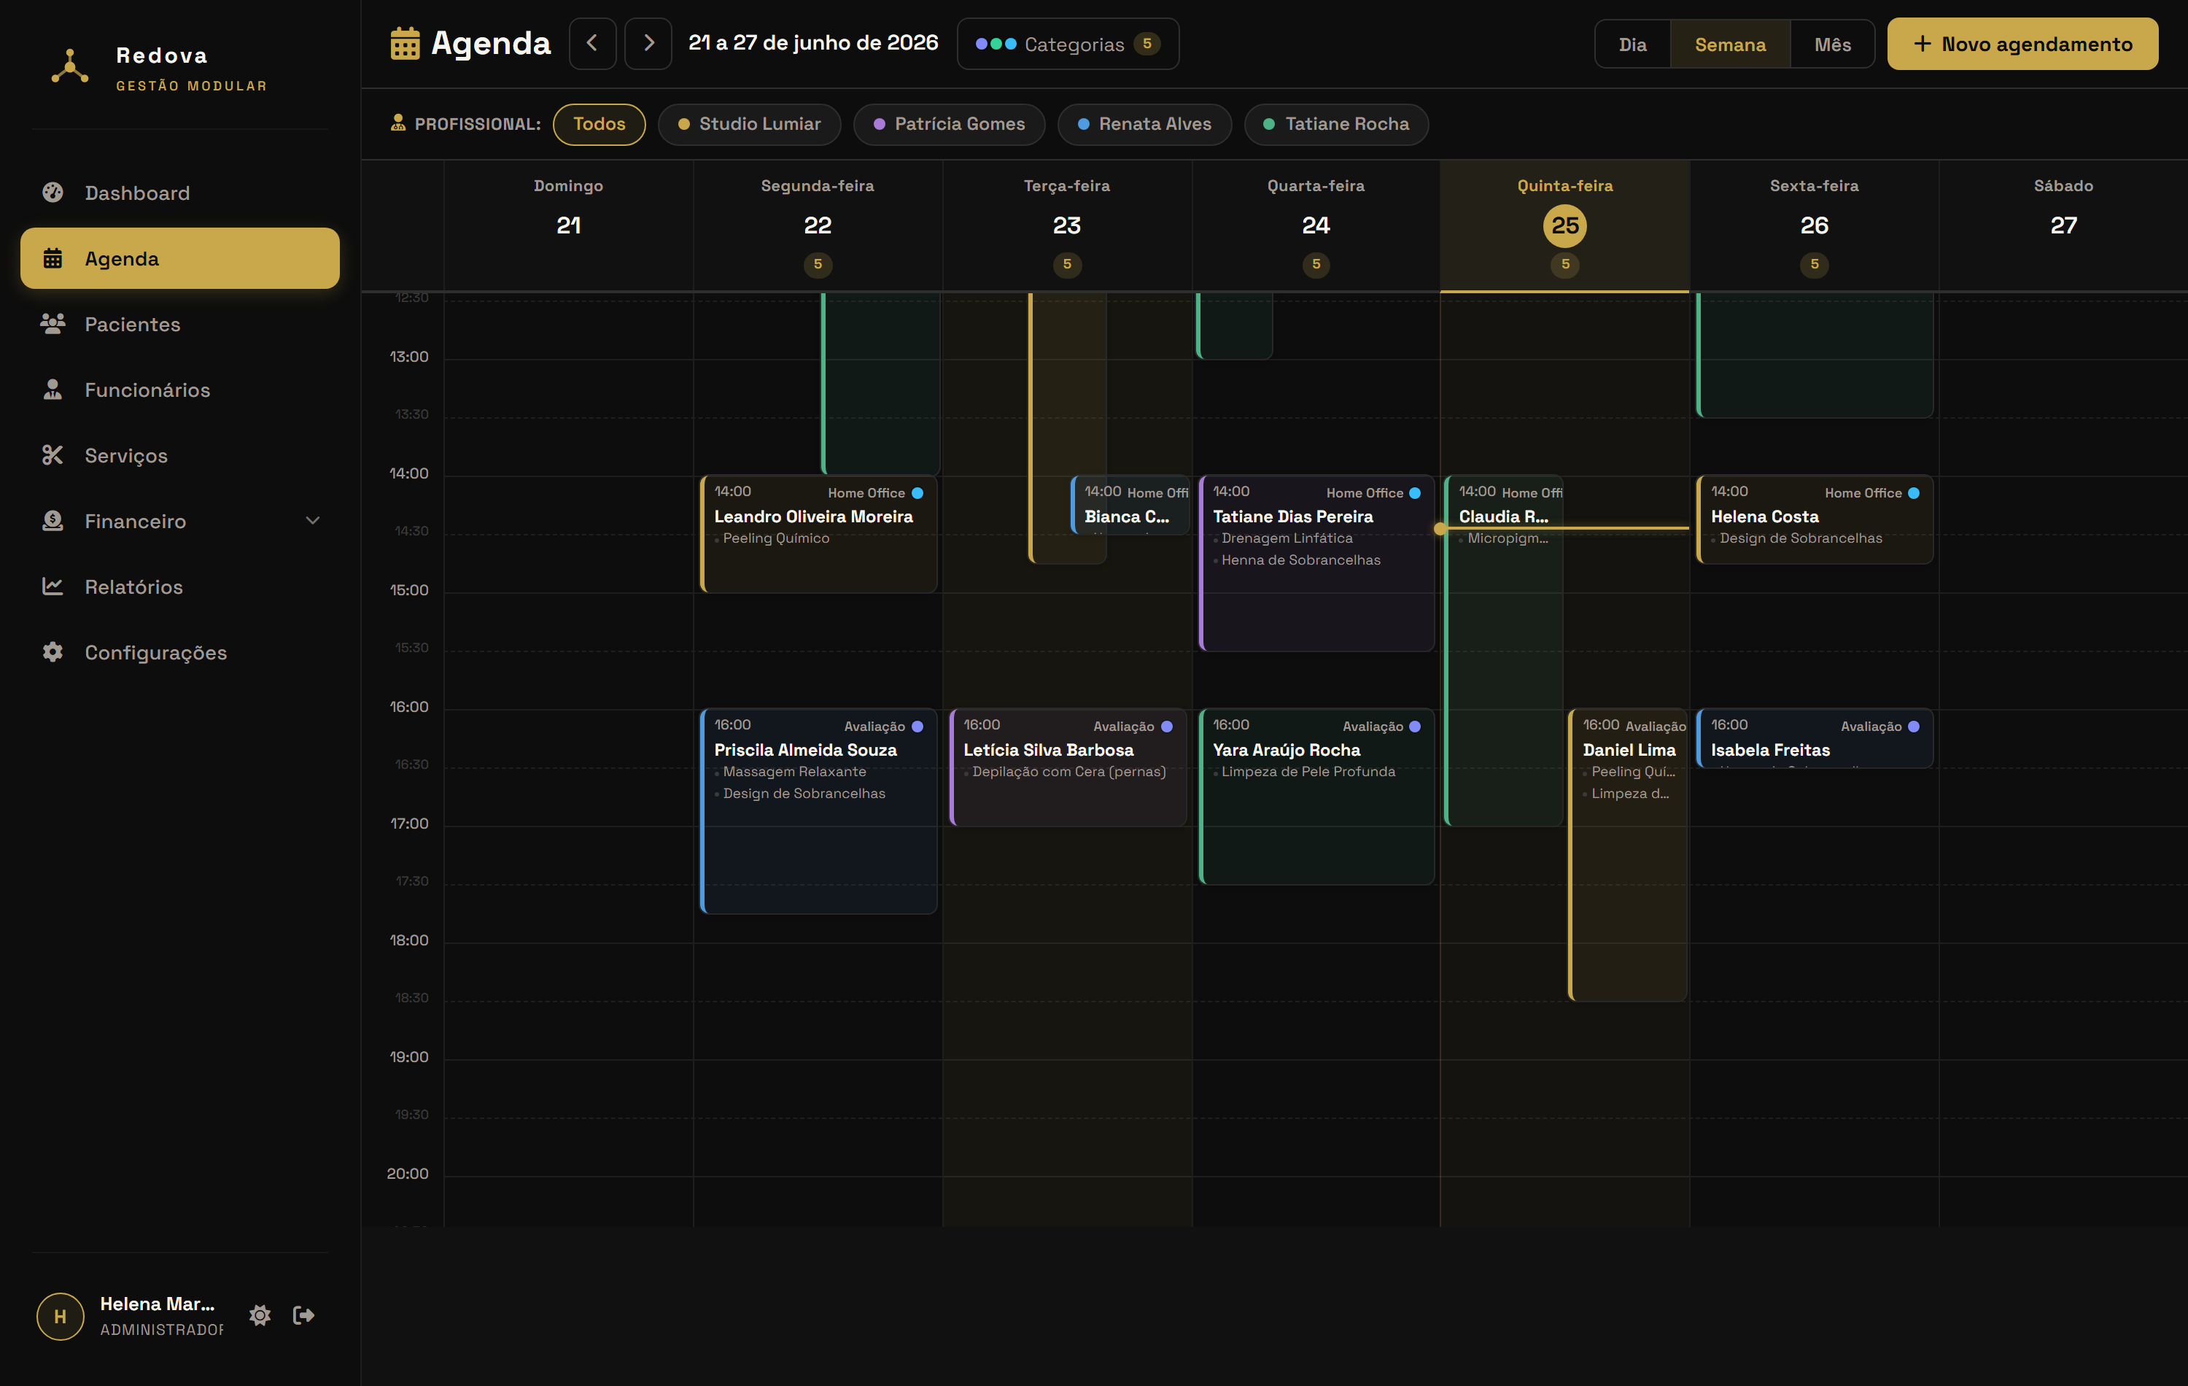Go to the previous week with the arrow
The height and width of the screenshot is (1386, 2188).
point(592,44)
